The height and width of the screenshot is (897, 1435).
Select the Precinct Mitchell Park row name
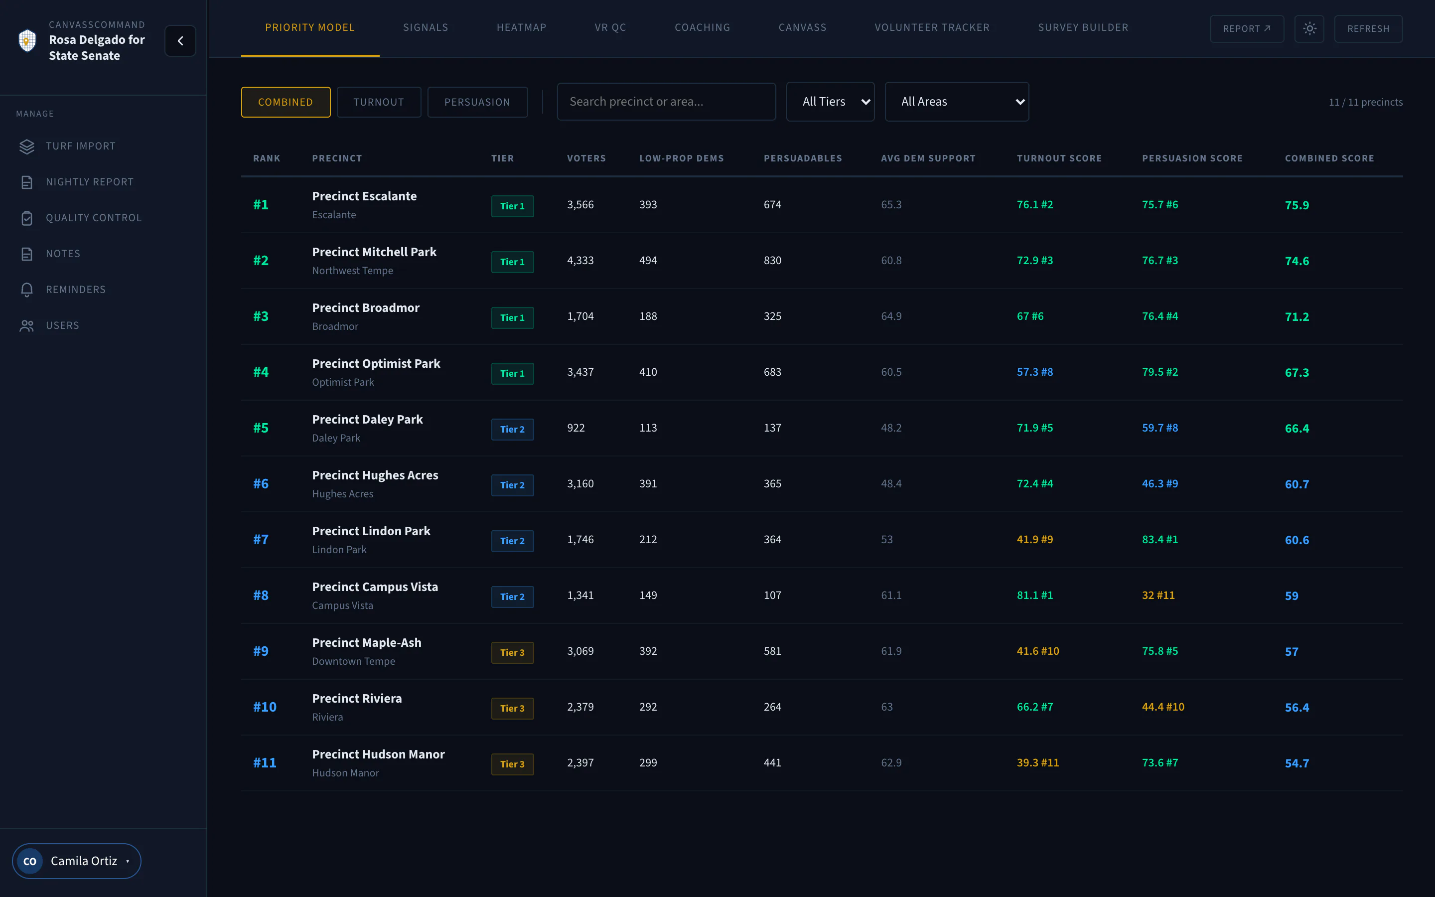[x=374, y=252]
